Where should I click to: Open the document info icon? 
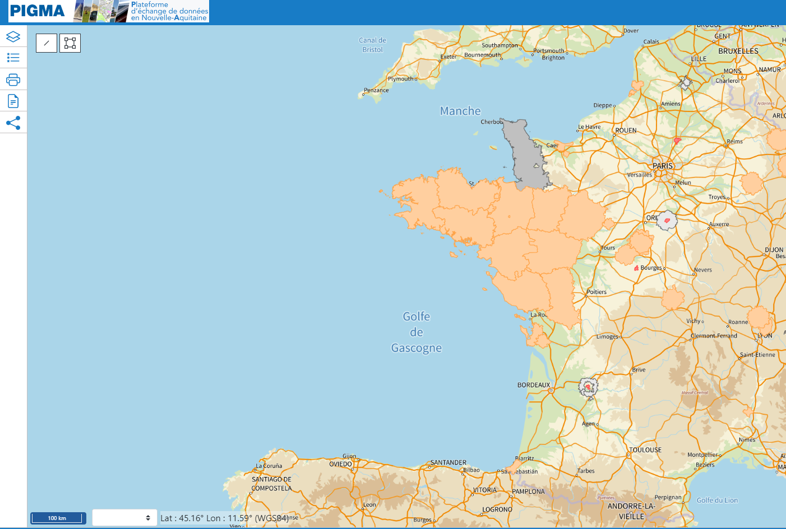point(13,101)
